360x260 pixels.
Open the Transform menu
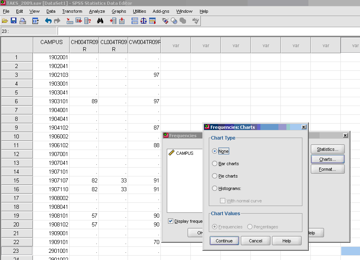(72, 11)
